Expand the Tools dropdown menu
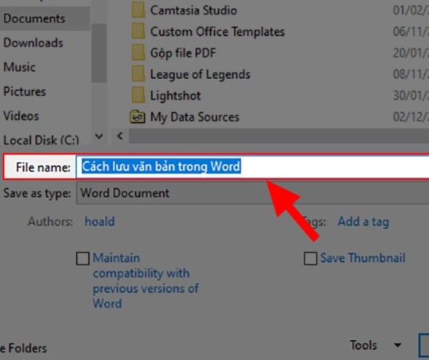The width and height of the screenshot is (429, 360). pos(375,345)
